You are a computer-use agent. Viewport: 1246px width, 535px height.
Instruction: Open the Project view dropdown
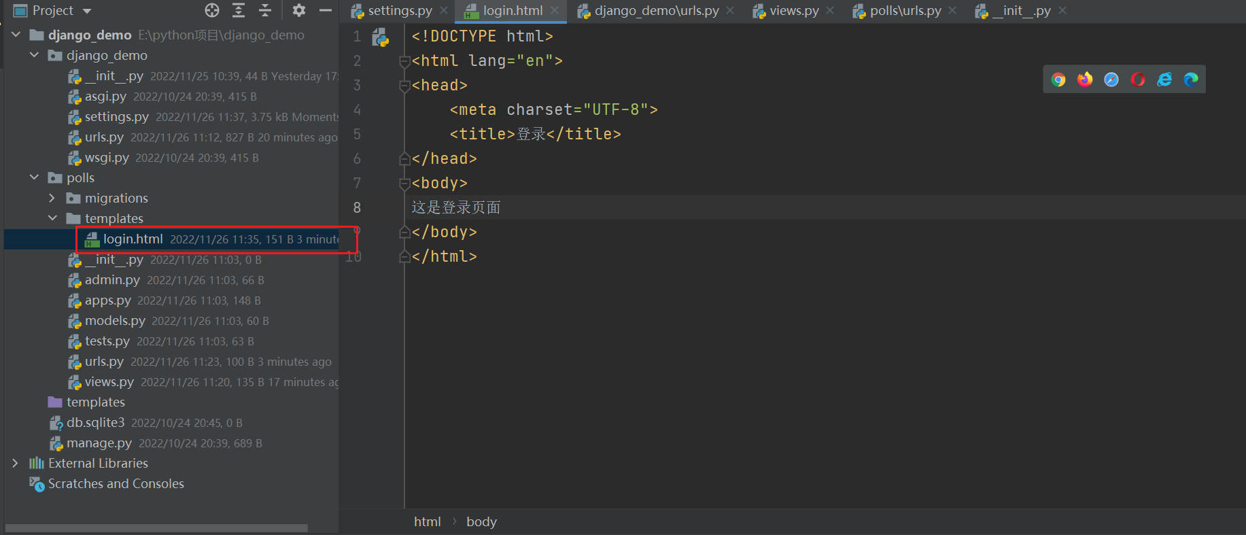(87, 11)
